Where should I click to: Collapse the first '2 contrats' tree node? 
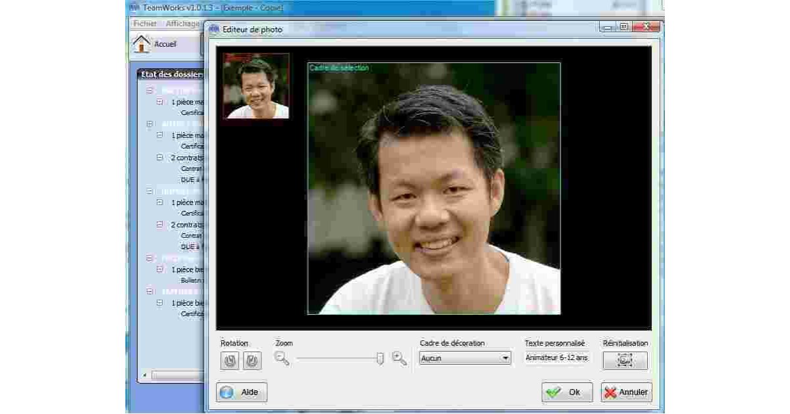click(x=160, y=157)
